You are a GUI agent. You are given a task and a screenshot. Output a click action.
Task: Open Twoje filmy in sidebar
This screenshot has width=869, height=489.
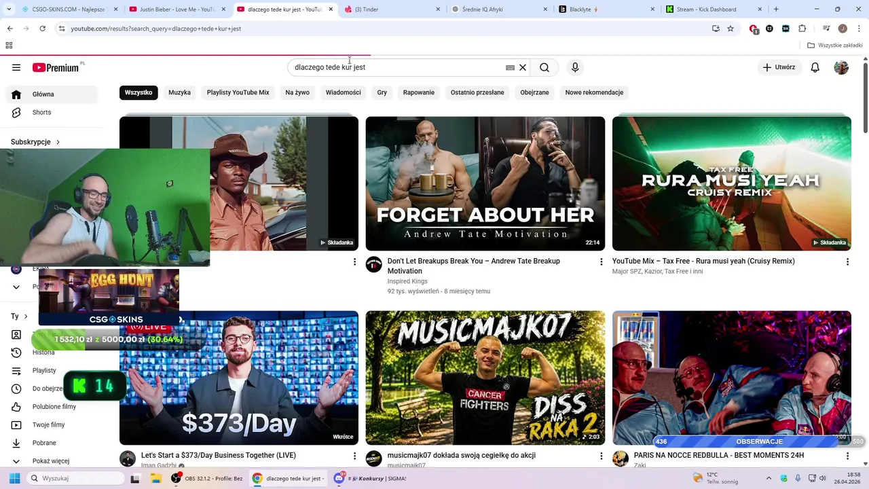52,424
